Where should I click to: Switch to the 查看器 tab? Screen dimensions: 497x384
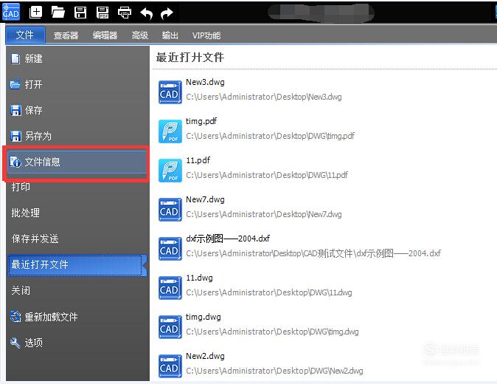[66, 35]
